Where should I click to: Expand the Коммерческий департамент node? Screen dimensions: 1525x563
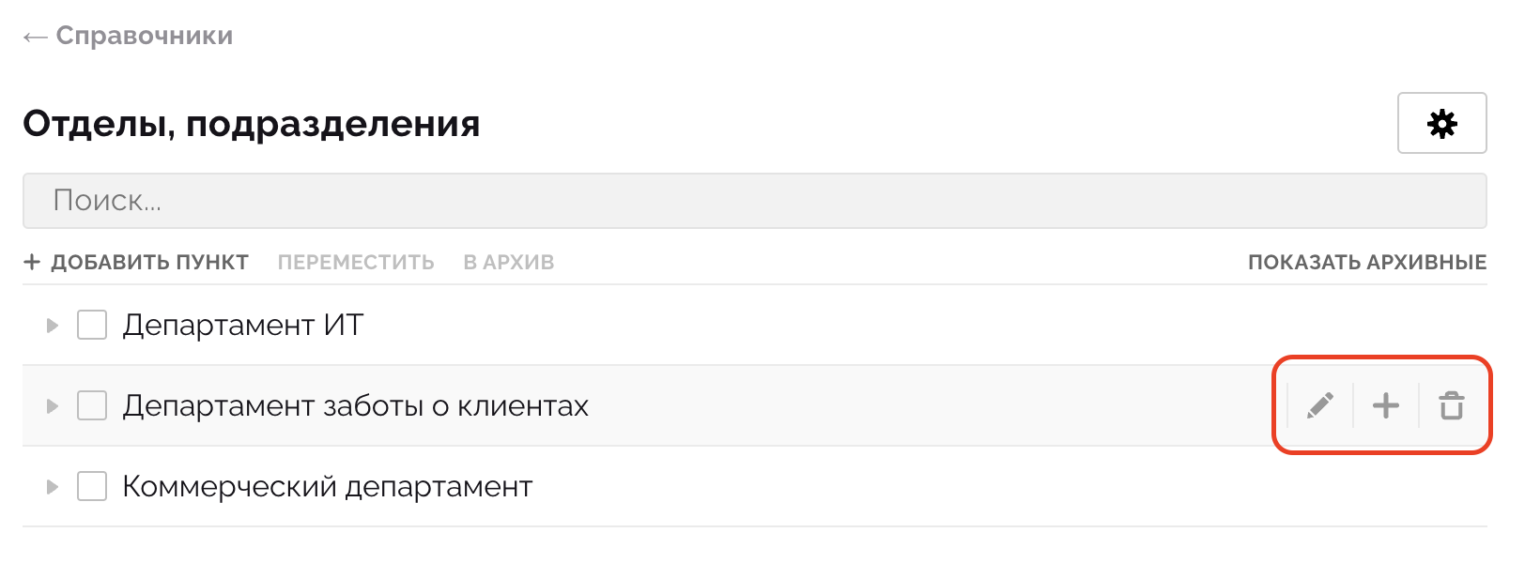pos(53,487)
